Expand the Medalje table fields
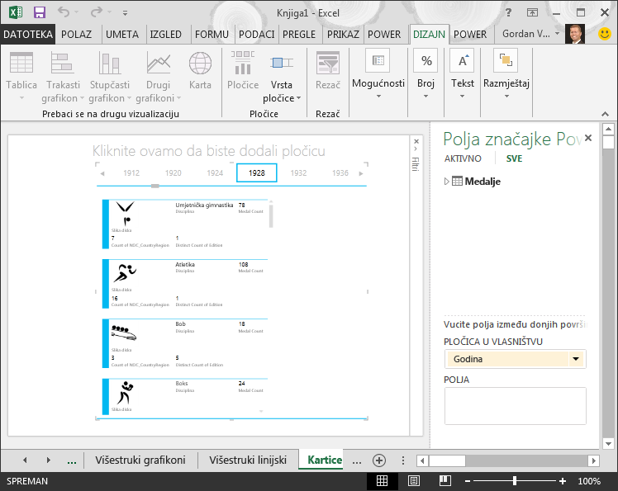 click(446, 182)
